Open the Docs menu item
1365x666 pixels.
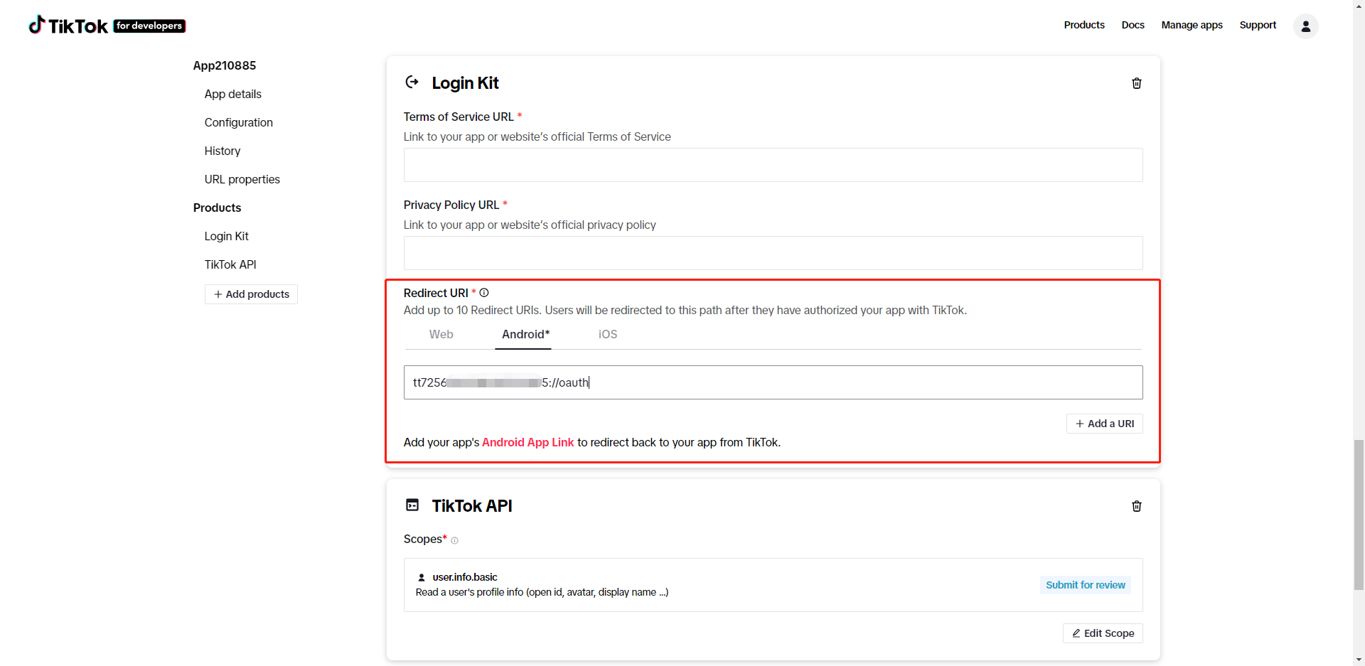[x=1133, y=25]
